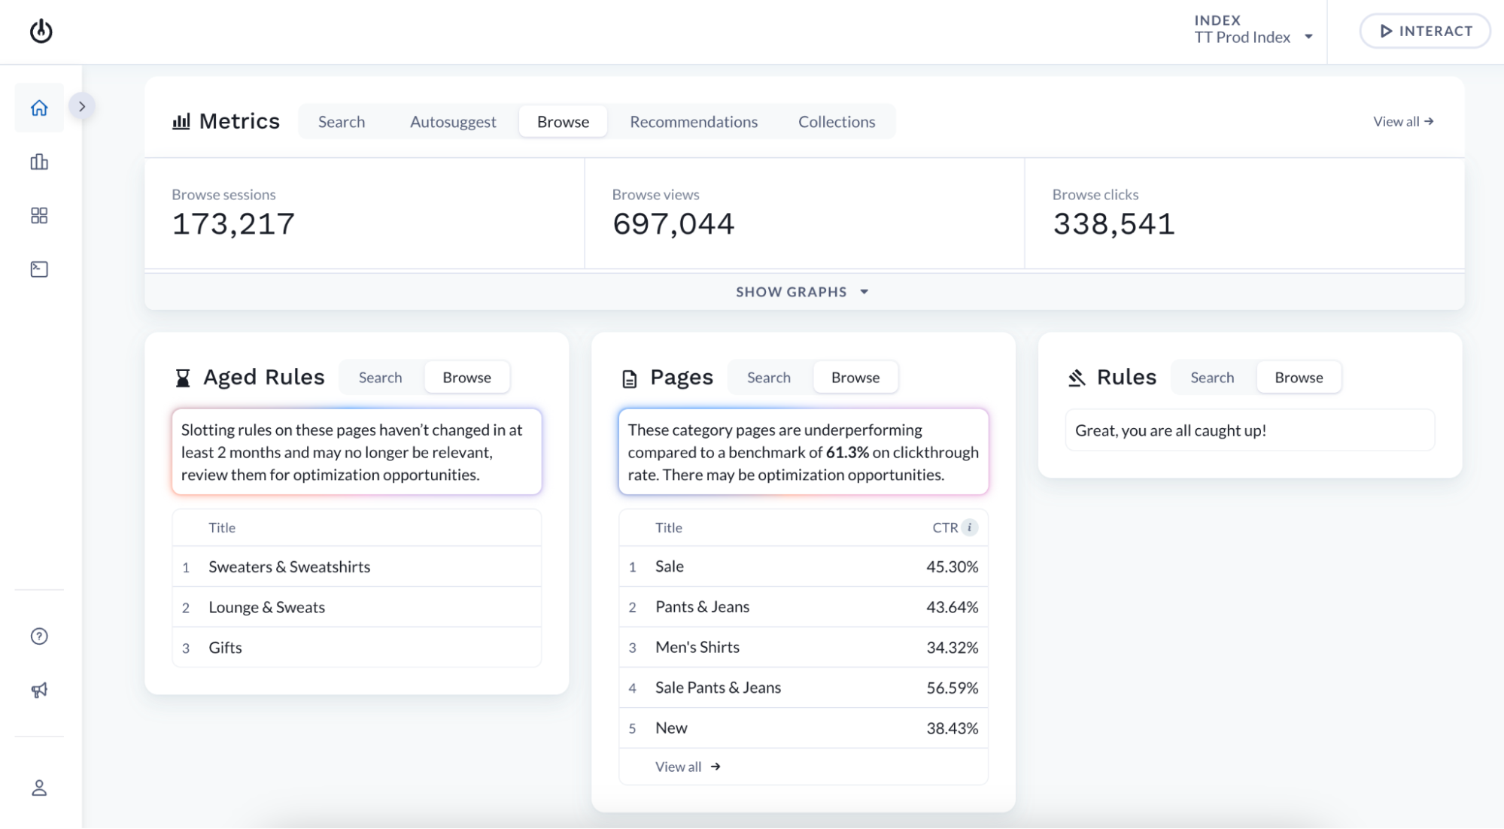Open the analytics bar chart sidebar icon

pos(39,162)
